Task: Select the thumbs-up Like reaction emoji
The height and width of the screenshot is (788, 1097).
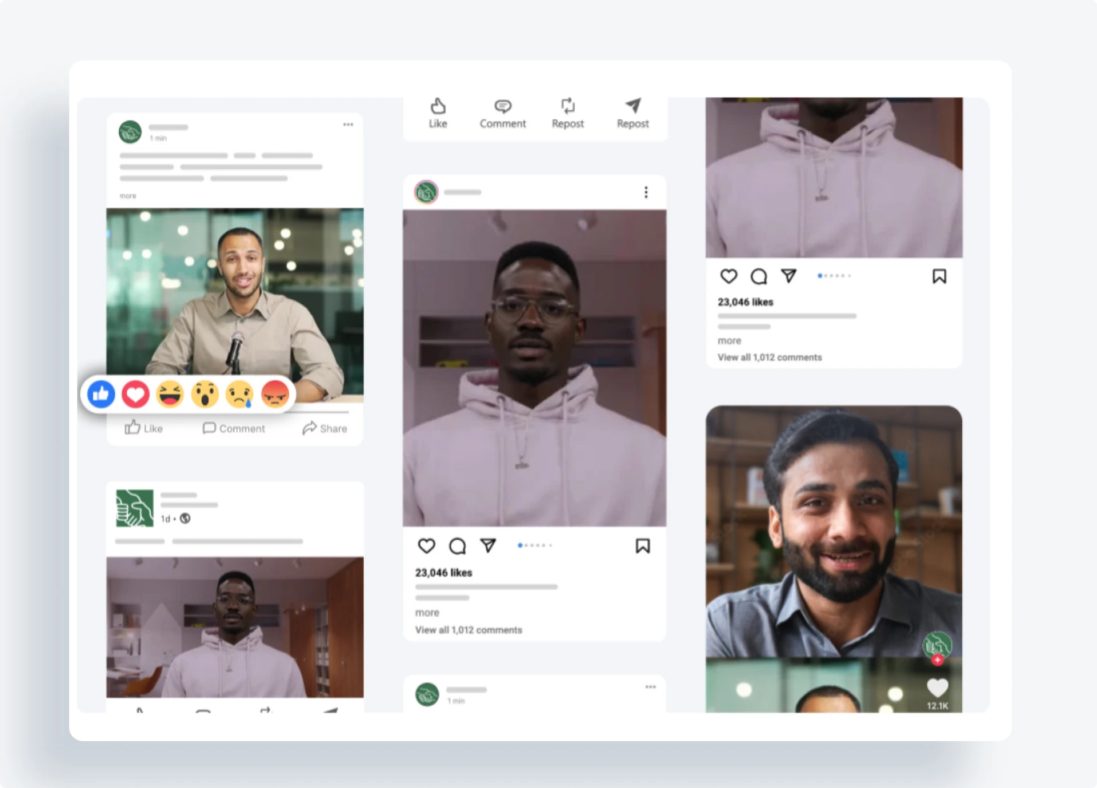Action: point(101,394)
